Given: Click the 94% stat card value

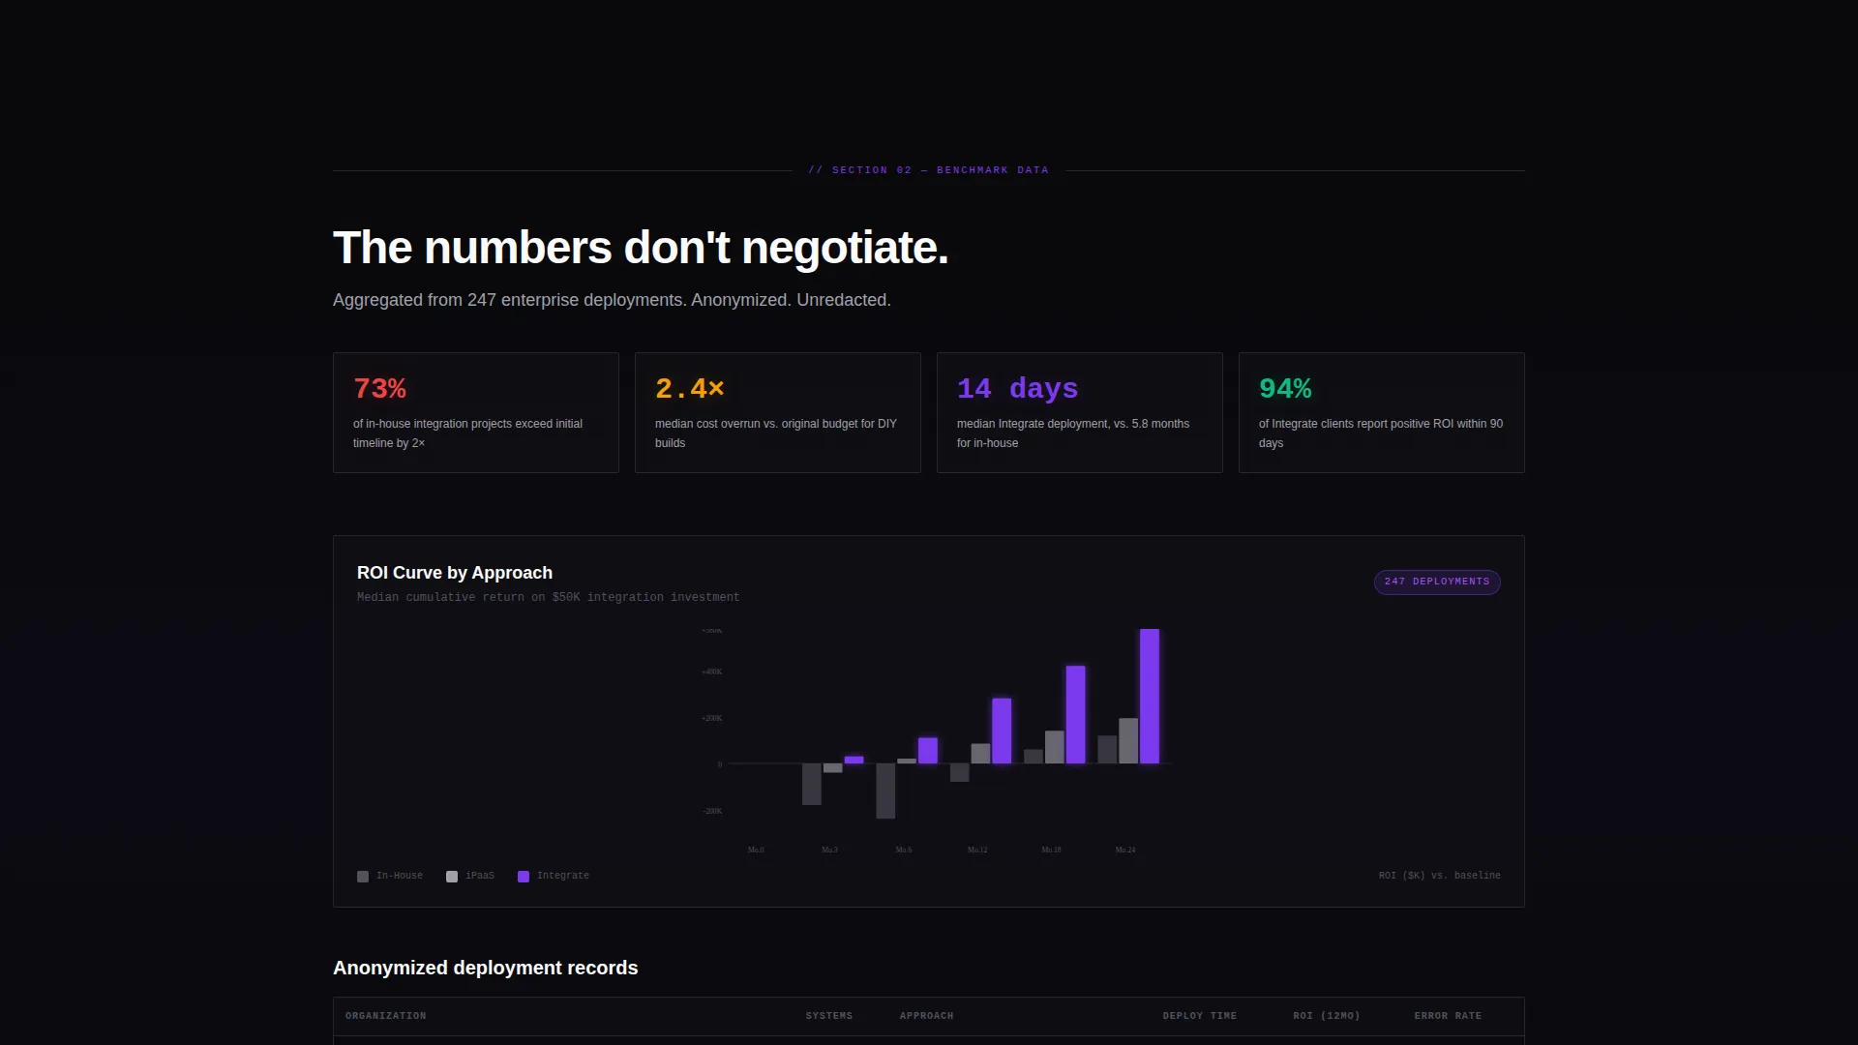Looking at the screenshot, I should coord(1285,389).
